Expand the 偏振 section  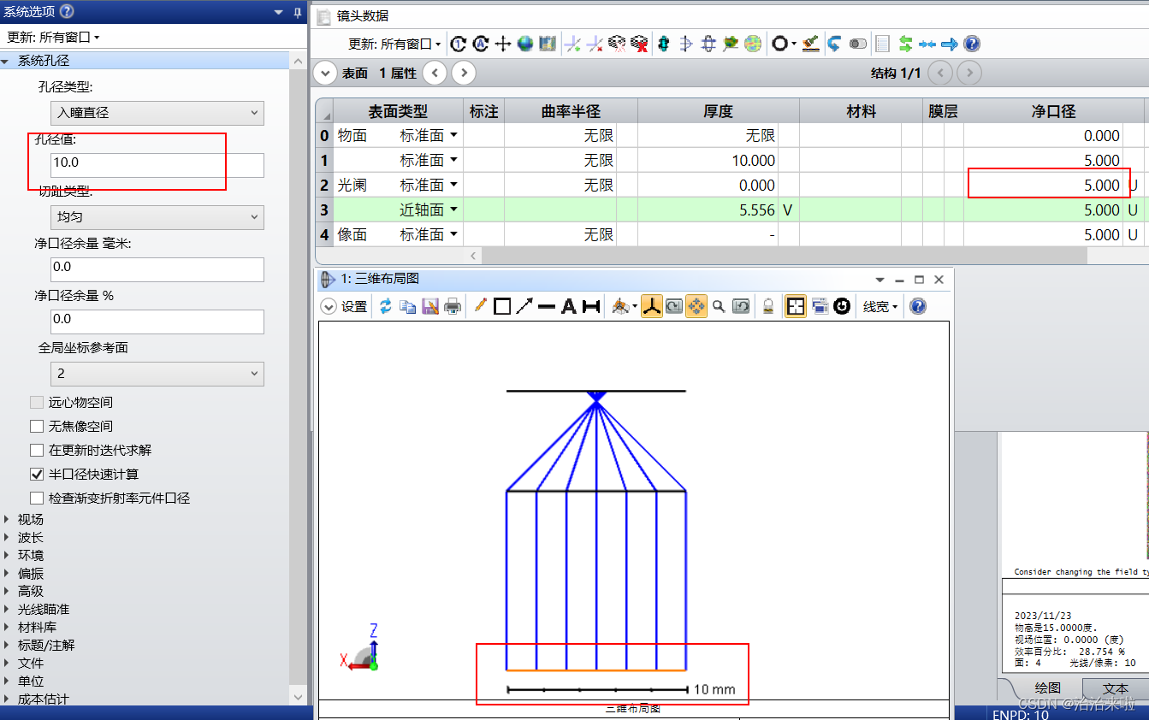pos(7,573)
